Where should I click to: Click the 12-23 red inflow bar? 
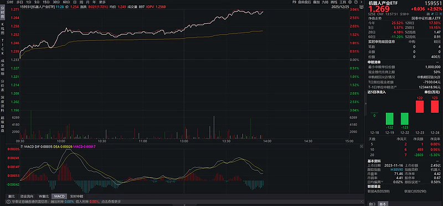click(x=420, y=107)
